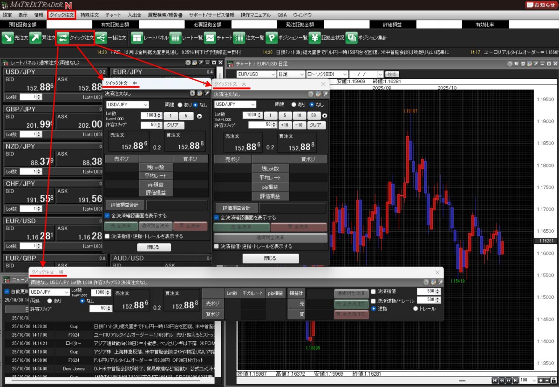Toggle 全決済確認画面を表示する in the medium quick order panel

pyautogui.click(x=108, y=216)
